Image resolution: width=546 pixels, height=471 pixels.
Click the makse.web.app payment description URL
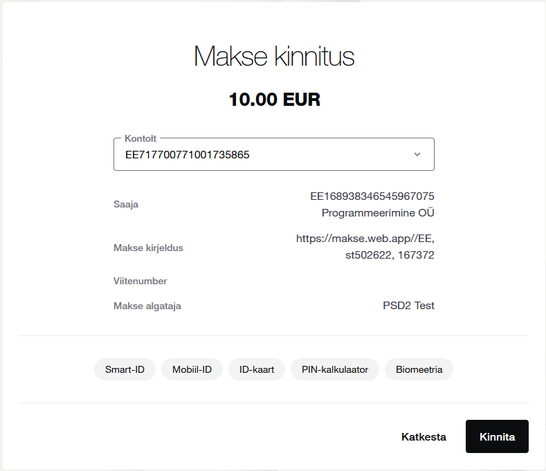(x=365, y=239)
